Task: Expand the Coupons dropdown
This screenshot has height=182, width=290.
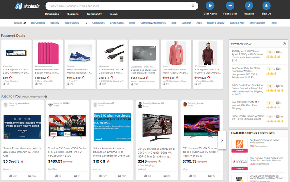Action: point(74,14)
